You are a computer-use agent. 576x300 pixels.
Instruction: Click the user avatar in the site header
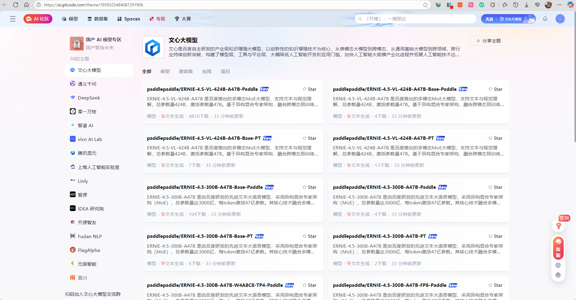point(560,19)
